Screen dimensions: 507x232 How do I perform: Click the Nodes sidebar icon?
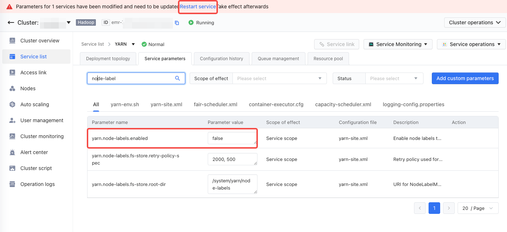point(12,88)
